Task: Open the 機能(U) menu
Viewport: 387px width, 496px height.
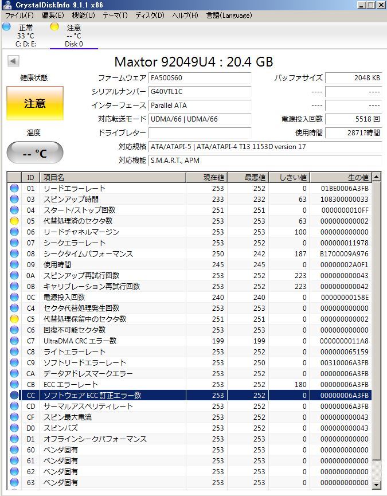Action: 83,15
